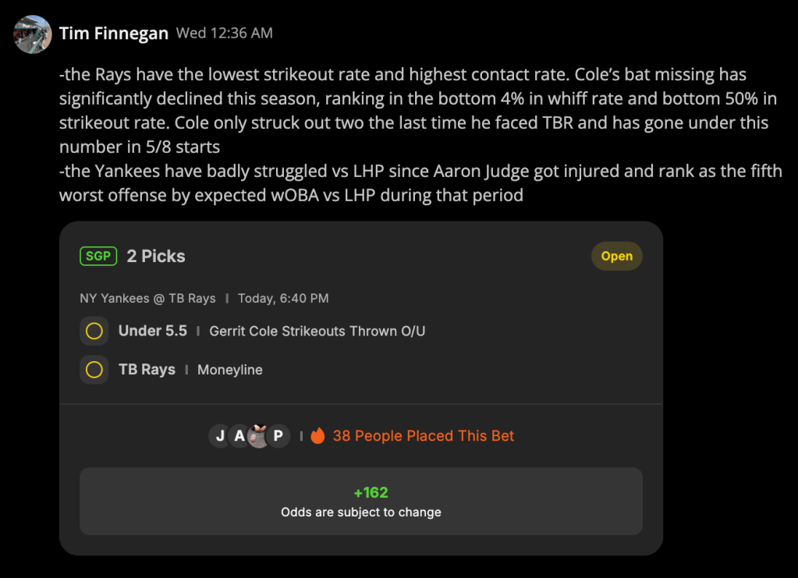
Task: Click the P bettor avatar
Action: 278,436
